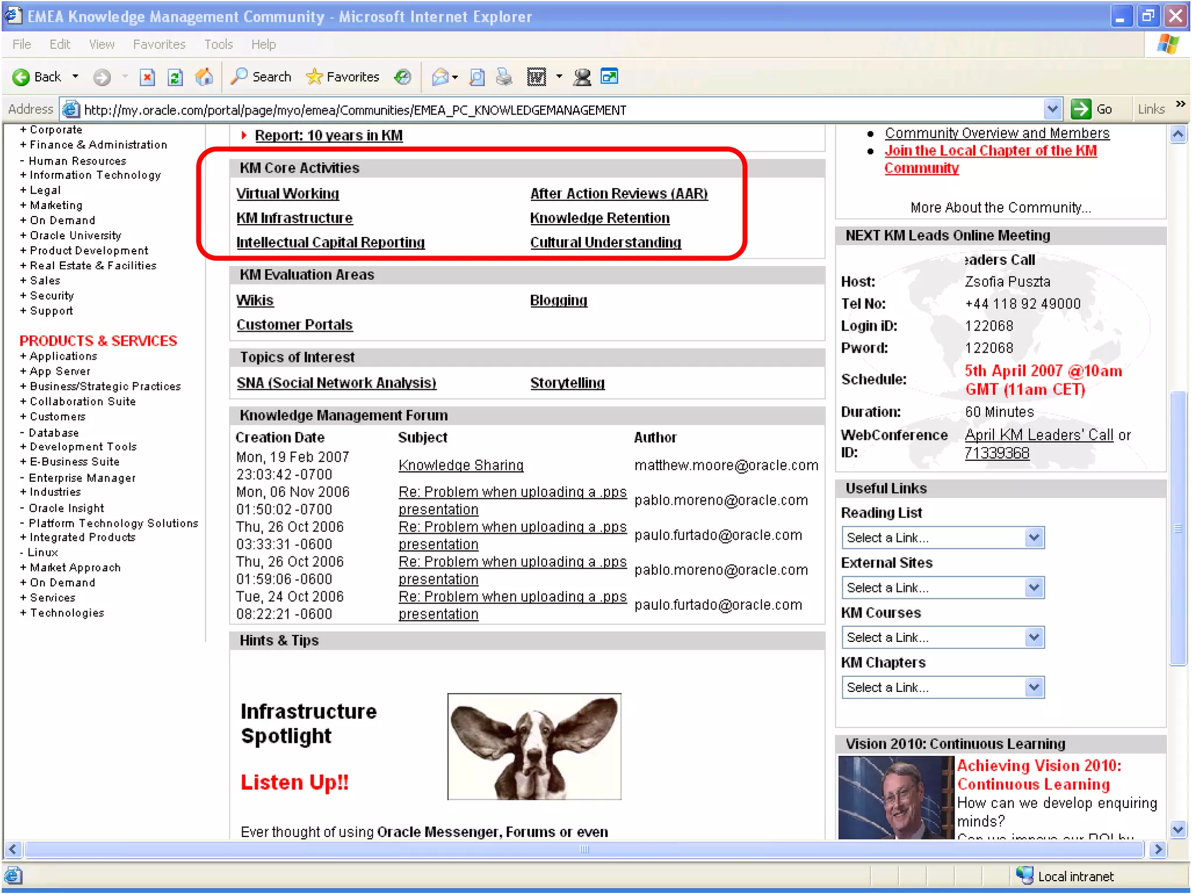Image resolution: width=1192 pixels, height=894 pixels.
Task: Open the Mail toolbar icon
Action: tap(441, 77)
